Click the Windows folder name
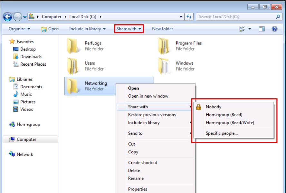The width and height of the screenshot is (286, 193). pyautogui.click(x=185, y=63)
